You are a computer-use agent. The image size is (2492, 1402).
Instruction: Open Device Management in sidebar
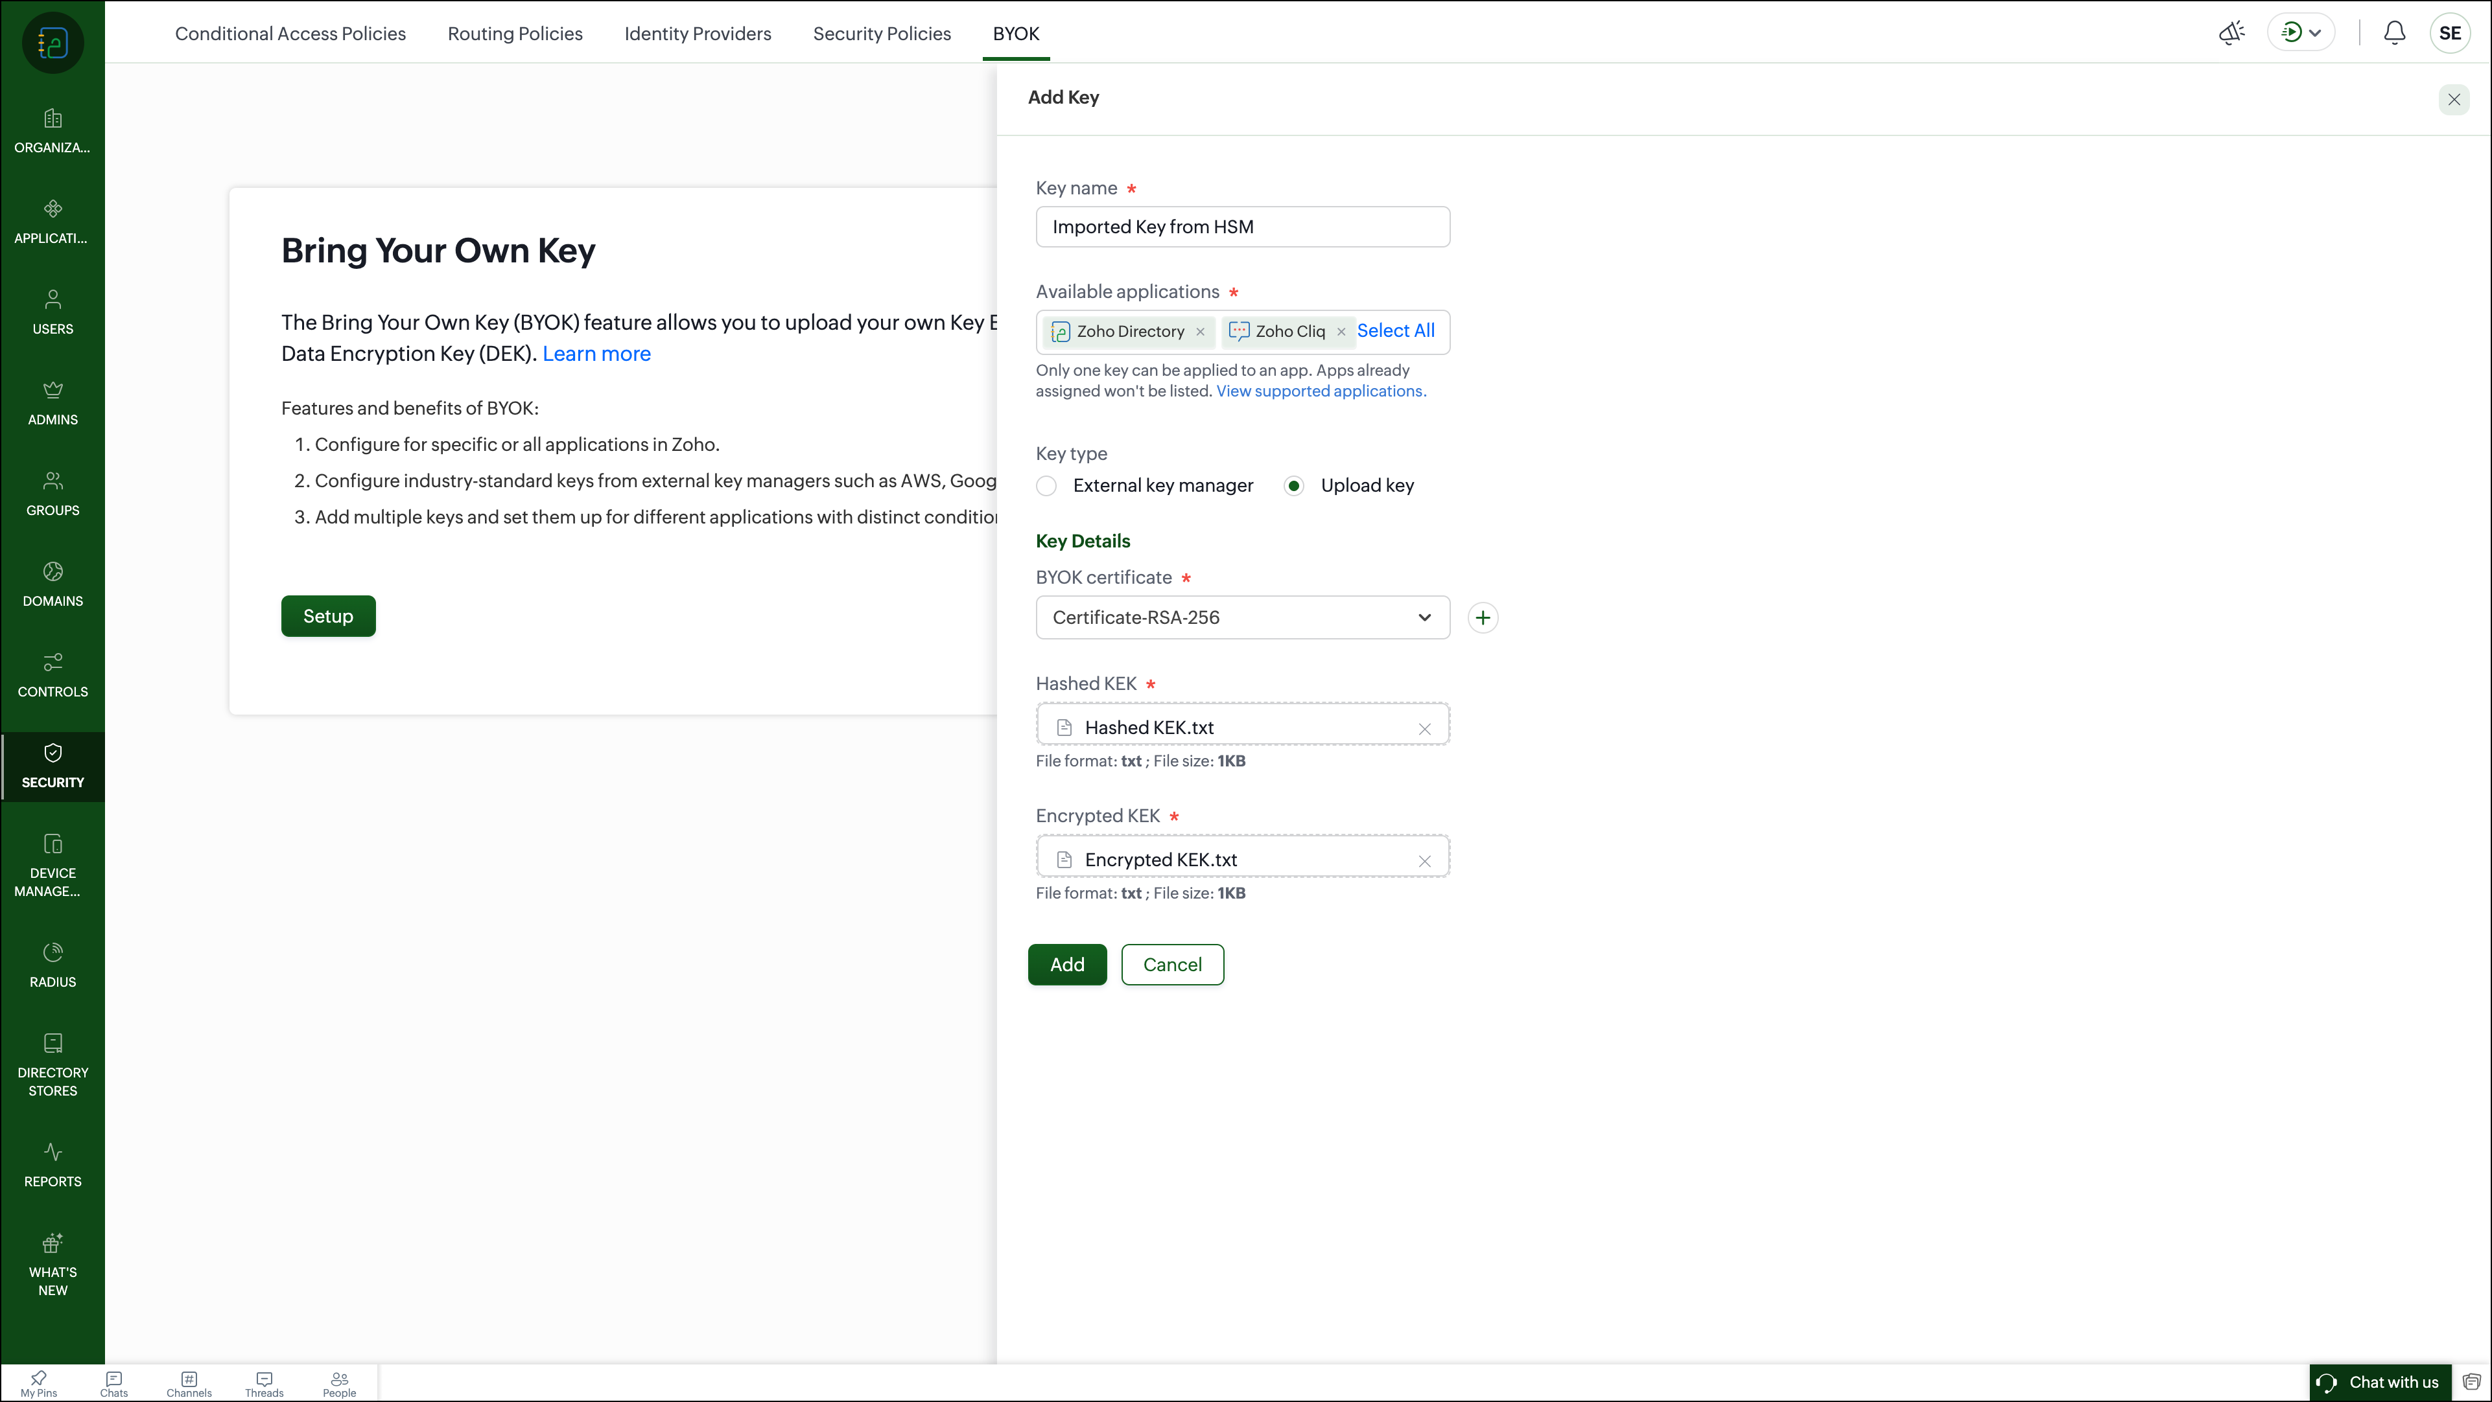point(53,864)
